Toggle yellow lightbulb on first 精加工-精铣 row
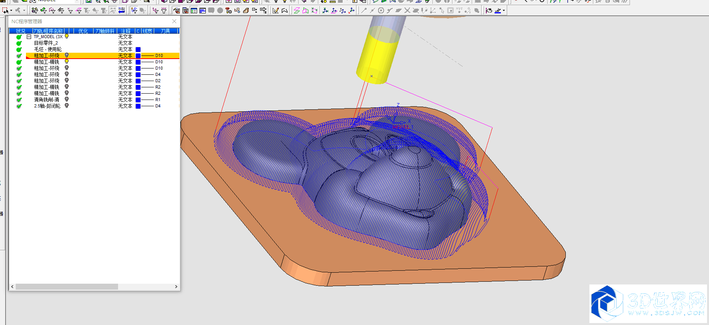 pyautogui.click(x=66, y=61)
